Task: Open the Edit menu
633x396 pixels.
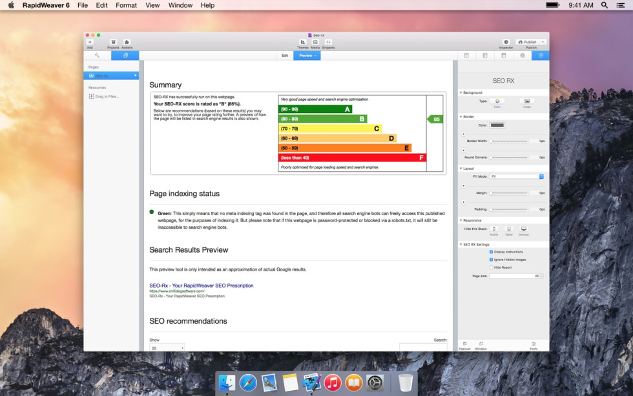Action: click(102, 5)
